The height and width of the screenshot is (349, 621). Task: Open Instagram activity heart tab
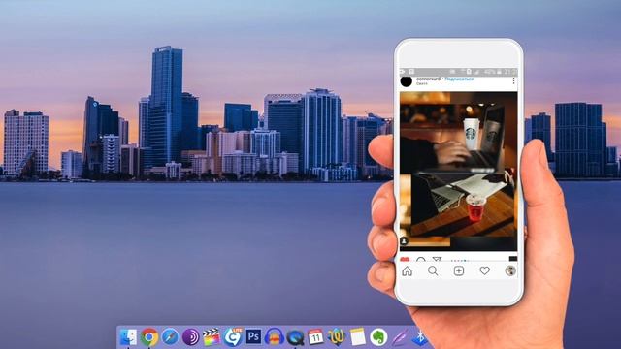point(485,270)
